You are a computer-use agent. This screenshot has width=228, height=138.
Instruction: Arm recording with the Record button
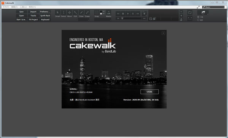144,14
